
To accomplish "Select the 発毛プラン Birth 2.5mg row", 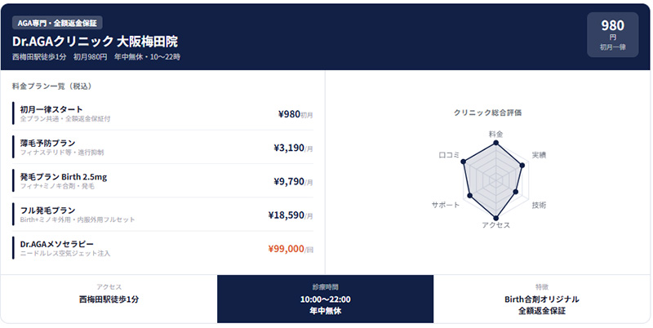I will (x=163, y=181).
